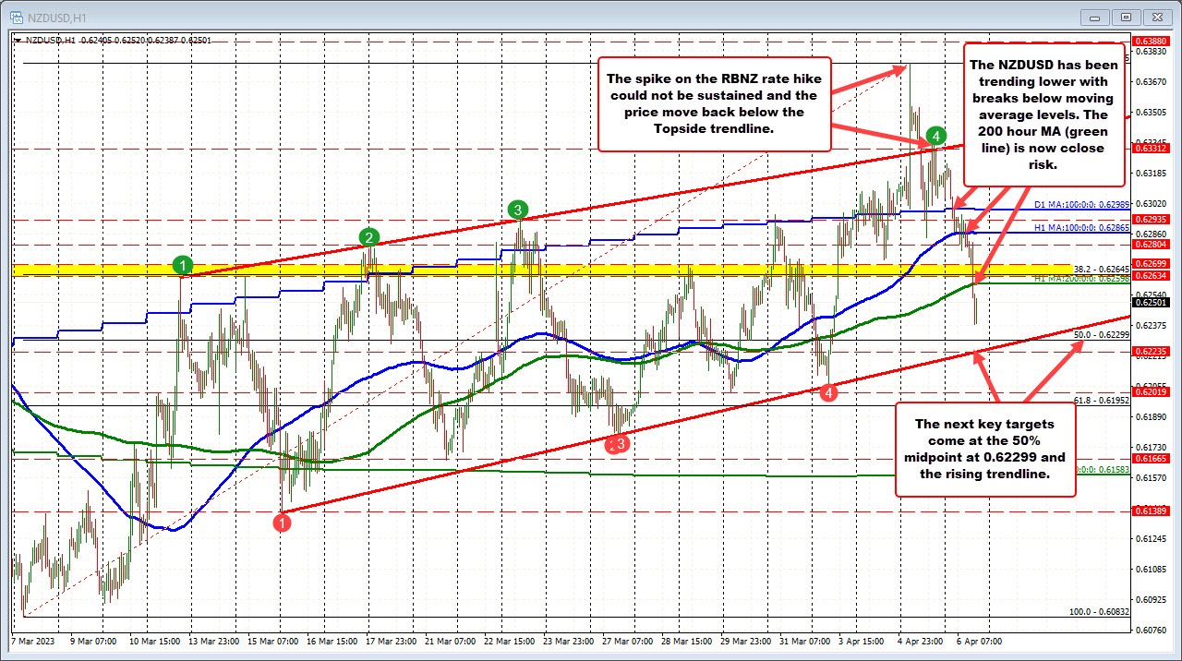1182x661 pixels.
Task: Maximize the NZDUSD,H1 chart window
Action: pos(1127,16)
